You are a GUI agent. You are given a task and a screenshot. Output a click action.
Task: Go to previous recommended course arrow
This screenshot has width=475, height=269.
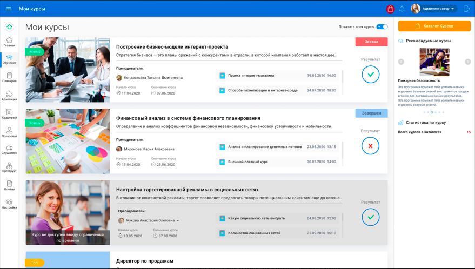coord(401,62)
